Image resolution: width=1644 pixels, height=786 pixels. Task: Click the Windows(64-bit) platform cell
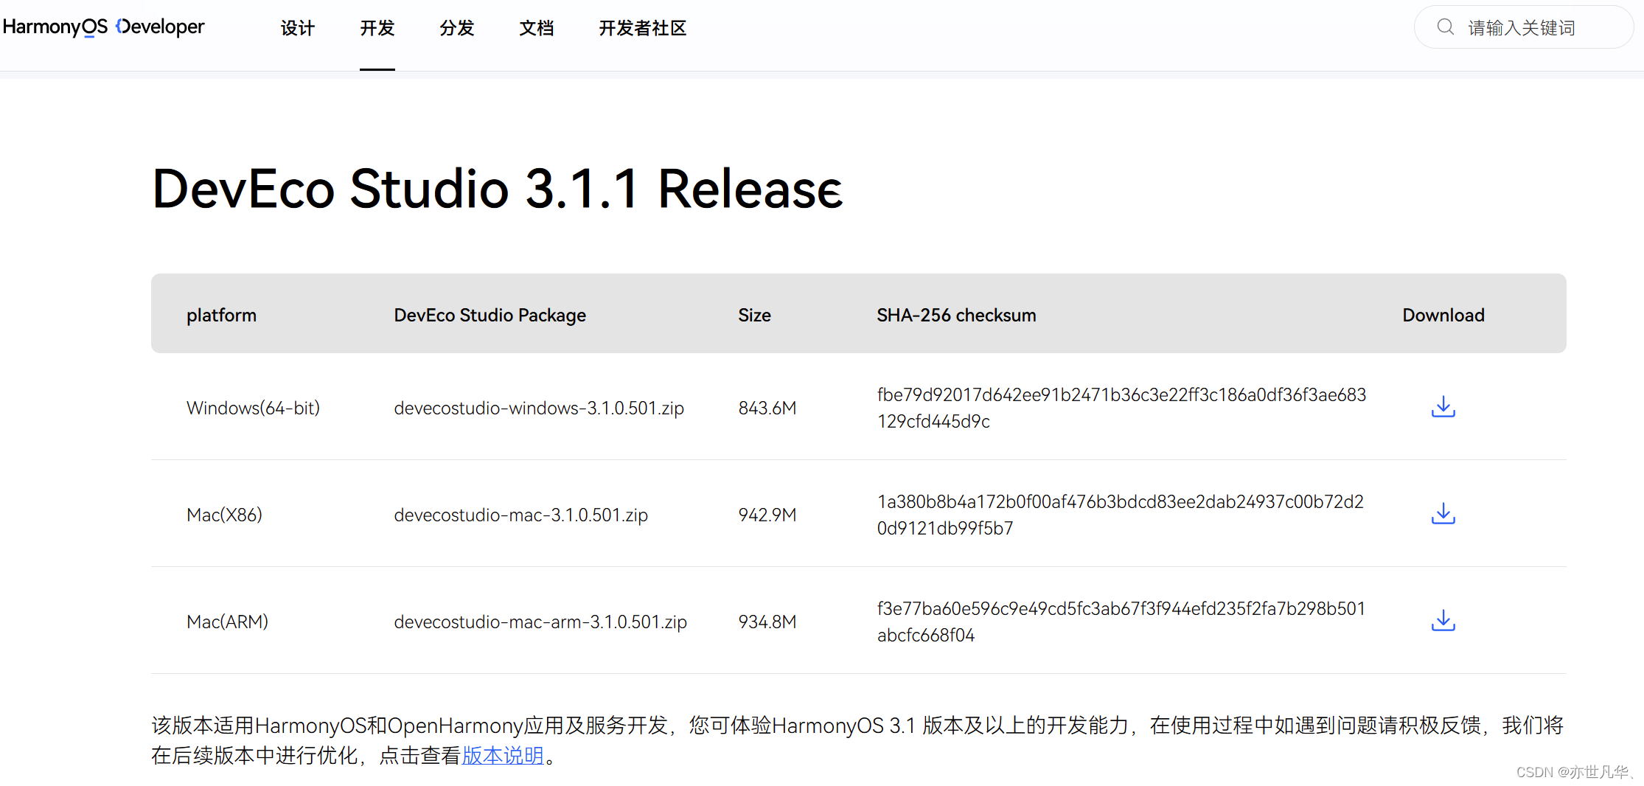253,408
